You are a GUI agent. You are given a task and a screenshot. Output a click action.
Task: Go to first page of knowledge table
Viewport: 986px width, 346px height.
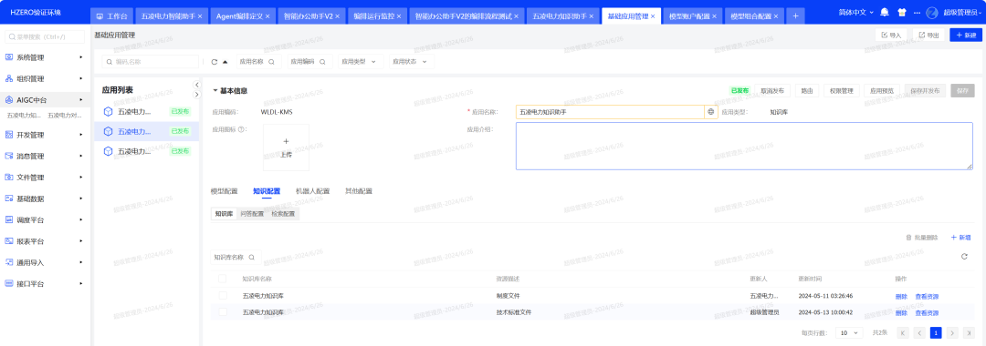coord(904,333)
